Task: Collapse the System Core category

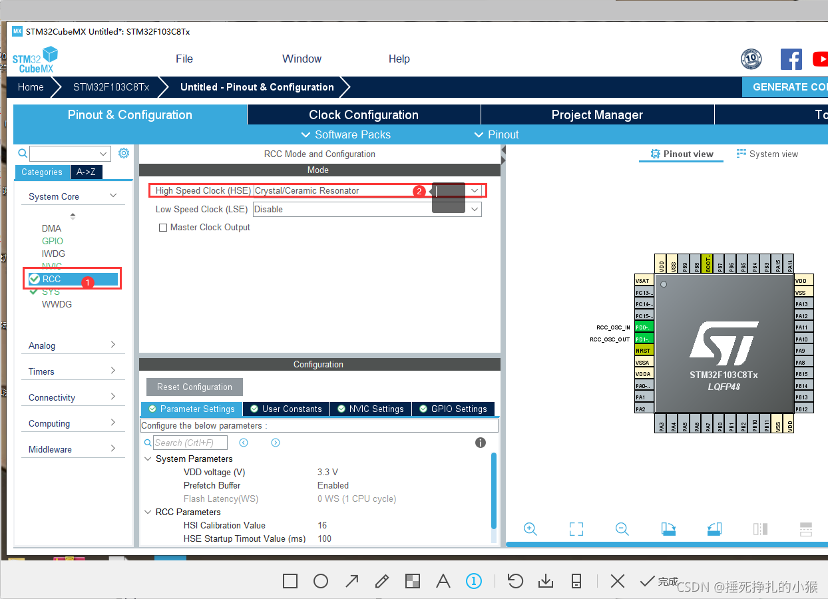Action: pyautogui.click(x=113, y=196)
